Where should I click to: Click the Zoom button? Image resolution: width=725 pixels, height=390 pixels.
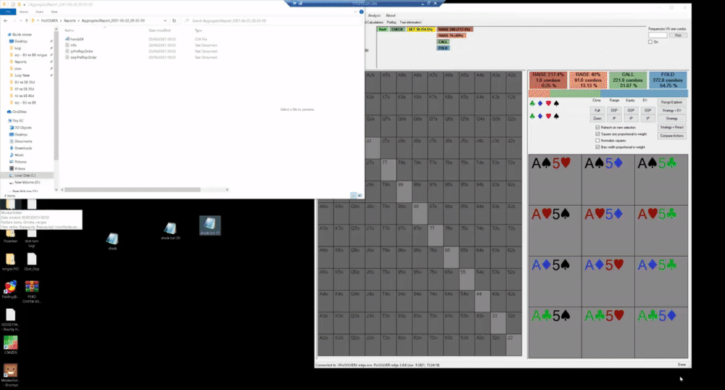(x=597, y=119)
